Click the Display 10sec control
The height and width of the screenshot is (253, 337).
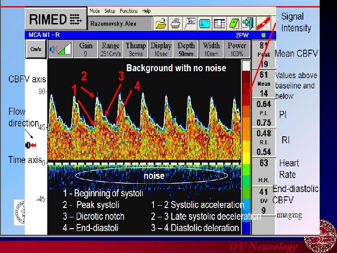point(161,49)
